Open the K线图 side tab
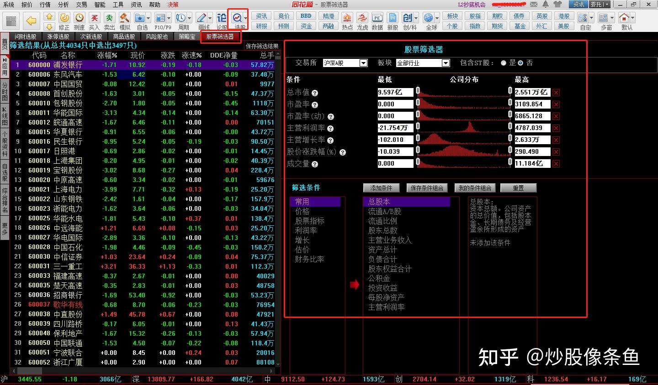 (x=5, y=116)
